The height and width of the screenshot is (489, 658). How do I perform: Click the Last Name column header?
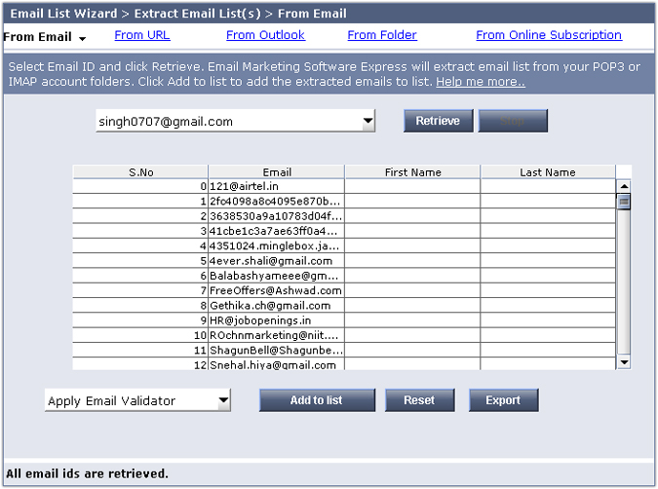(x=548, y=172)
